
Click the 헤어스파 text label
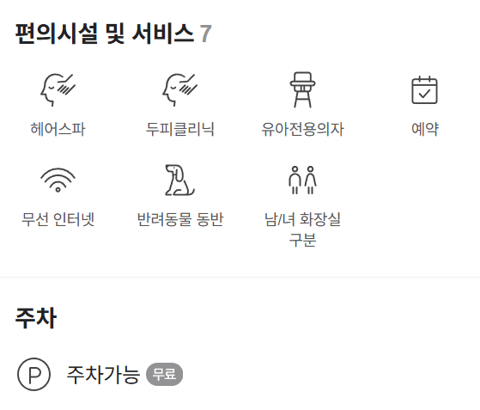click(x=58, y=129)
